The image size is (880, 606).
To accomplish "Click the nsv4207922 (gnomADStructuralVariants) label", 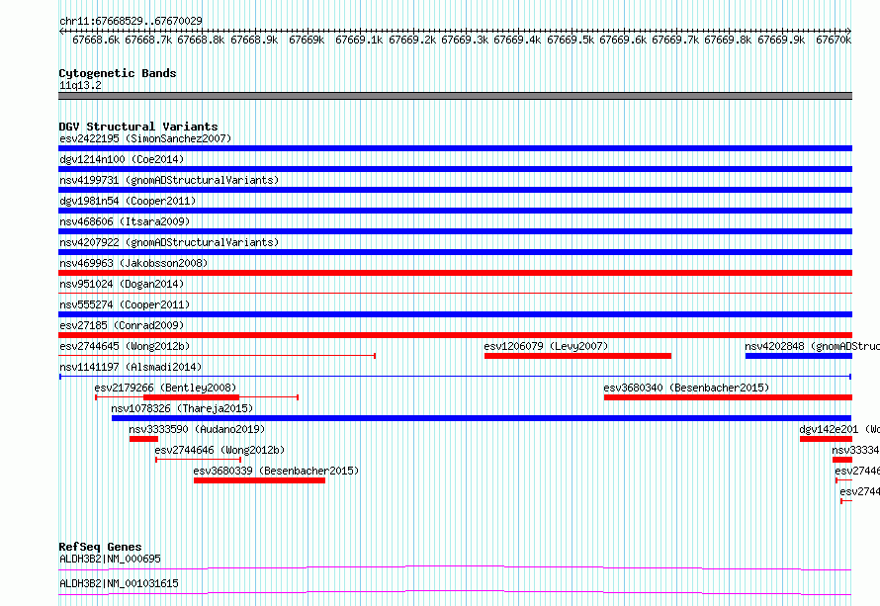I will coord(169,242).
